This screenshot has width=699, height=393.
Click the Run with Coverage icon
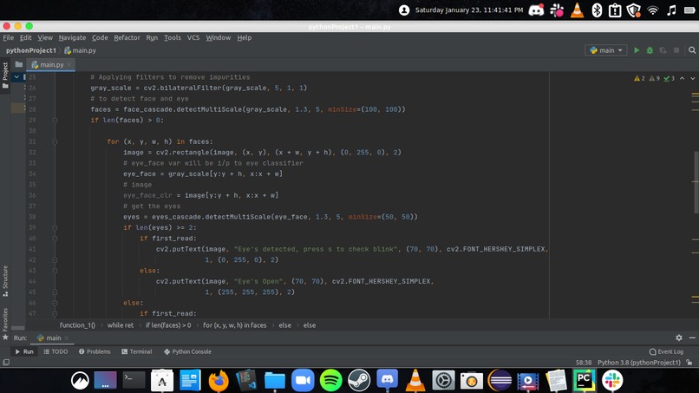663,50
